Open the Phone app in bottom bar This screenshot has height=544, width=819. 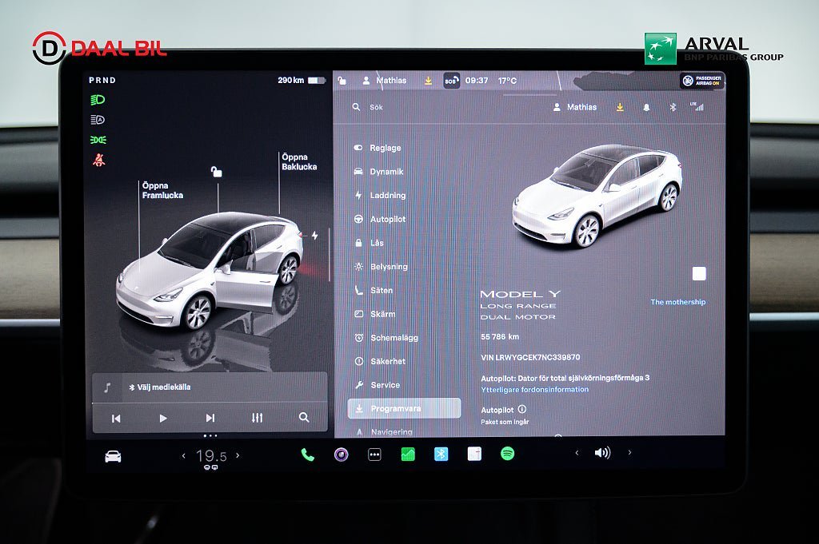pos(307,455)
